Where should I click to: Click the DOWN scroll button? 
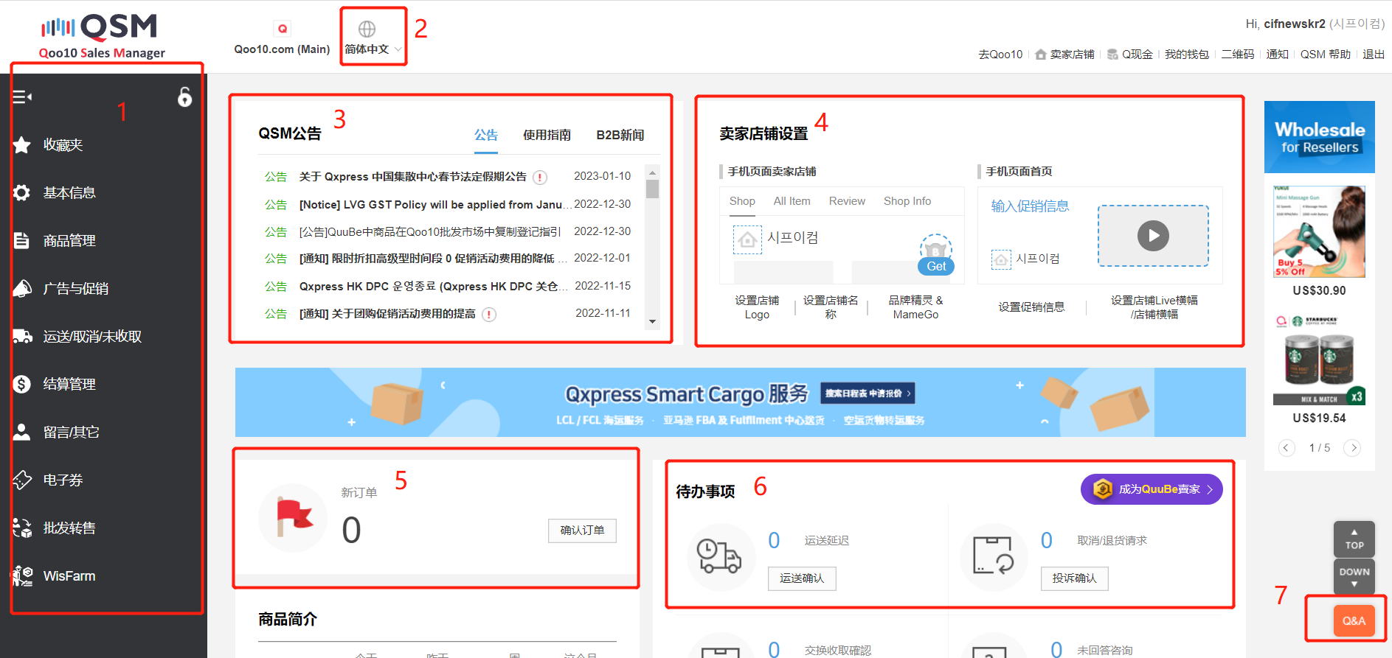[x=1354, y=577]
